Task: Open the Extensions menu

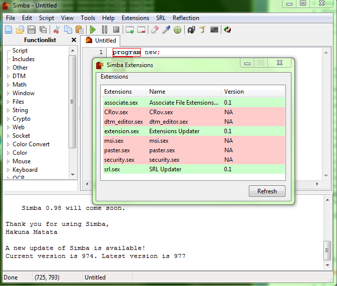Action: click(x=135, y=18)
